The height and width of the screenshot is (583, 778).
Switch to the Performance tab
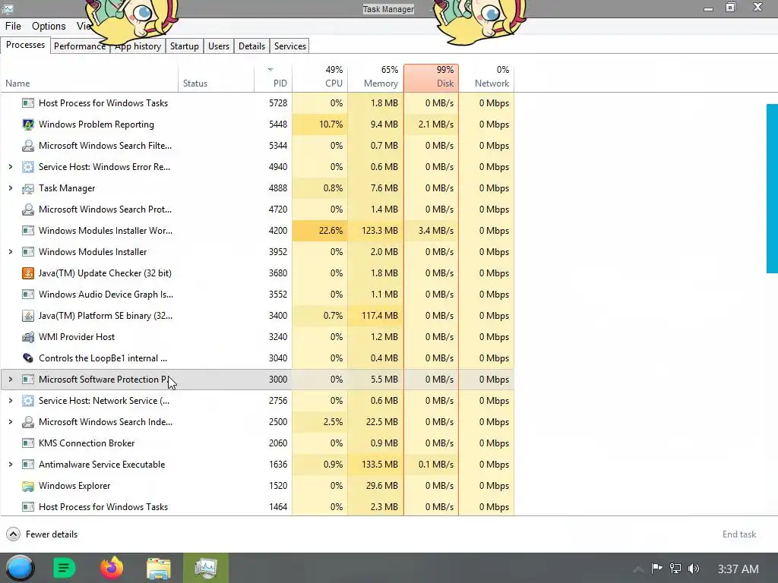click(x=79, y=46)
